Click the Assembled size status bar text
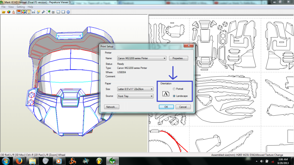Image resolution: width=294 pixels, height=165 pixels. click(247, 155)
